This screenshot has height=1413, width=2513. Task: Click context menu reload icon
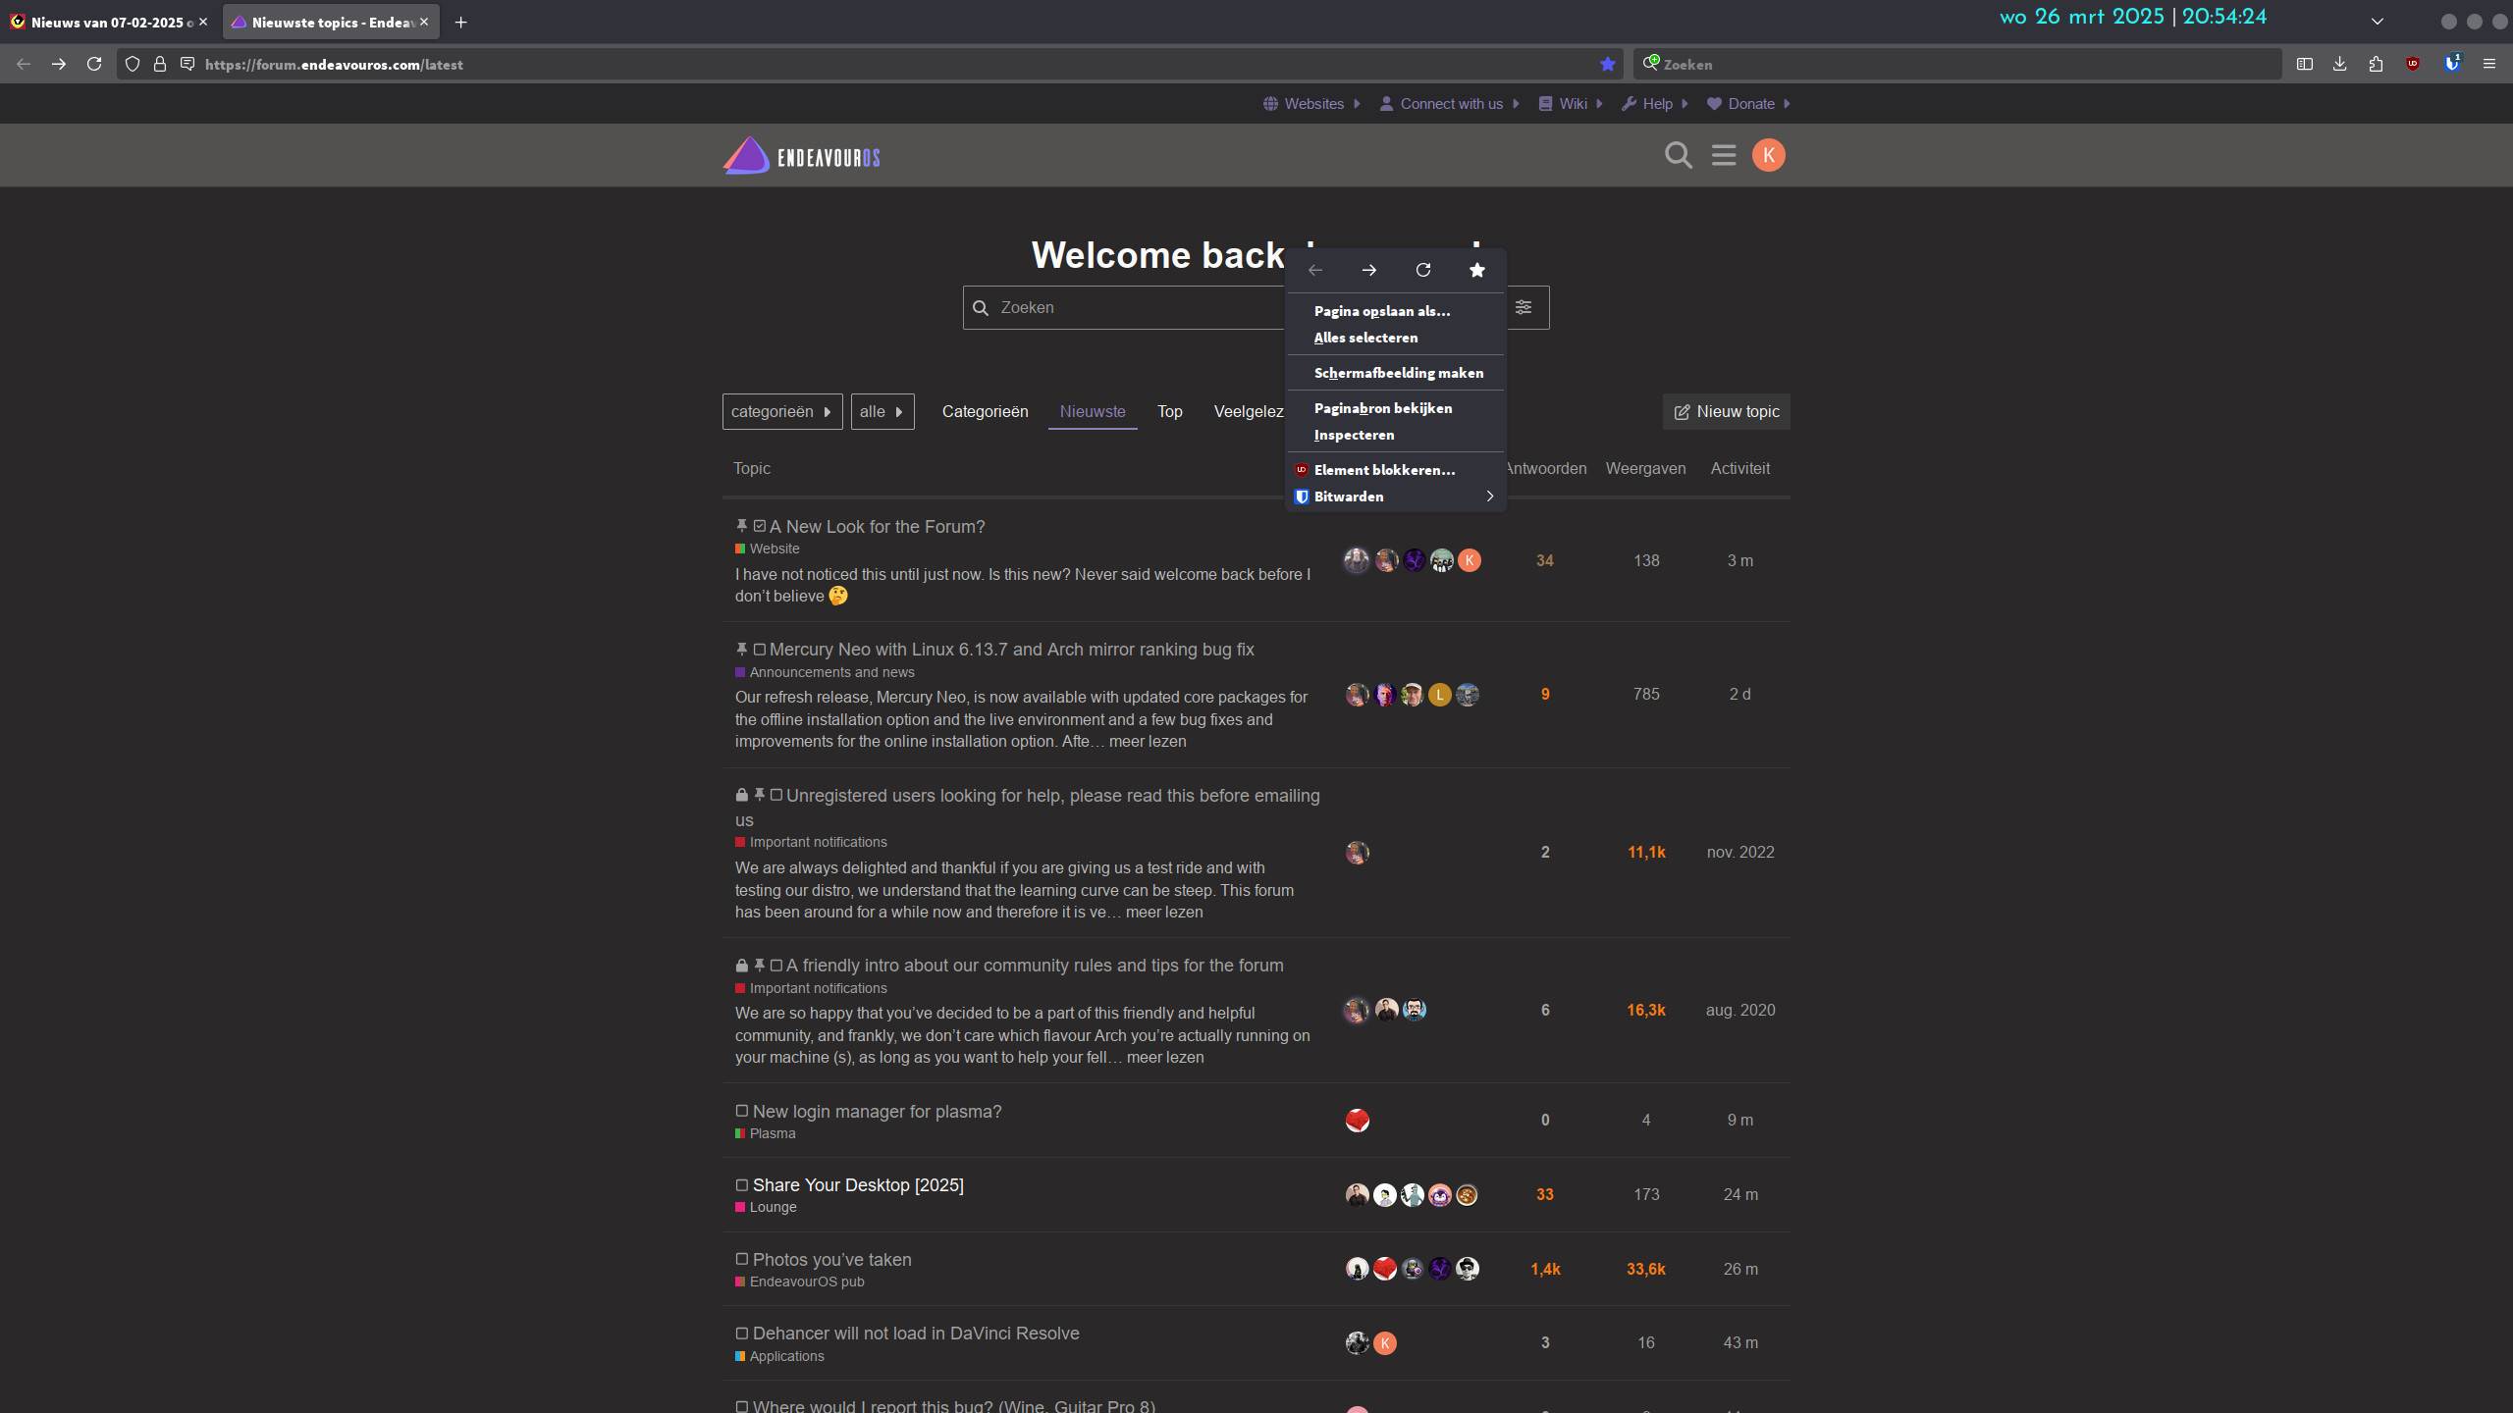point(1423,270)
